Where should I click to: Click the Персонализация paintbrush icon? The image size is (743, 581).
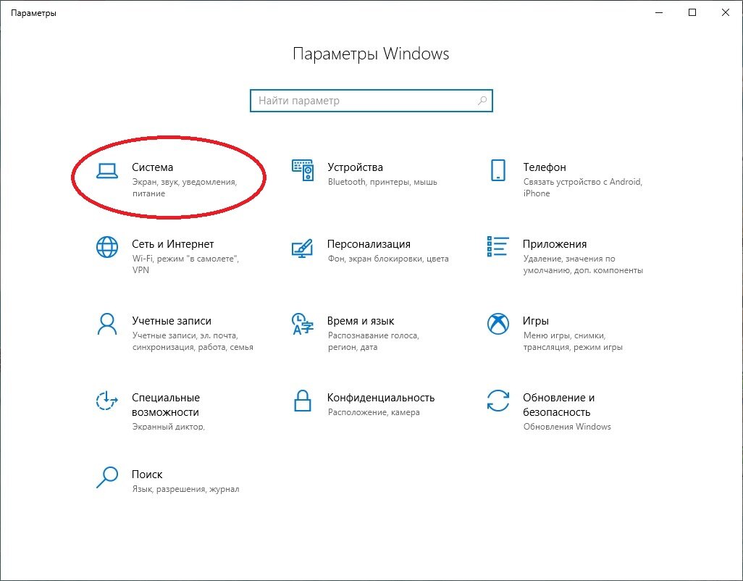coord(302,248)
